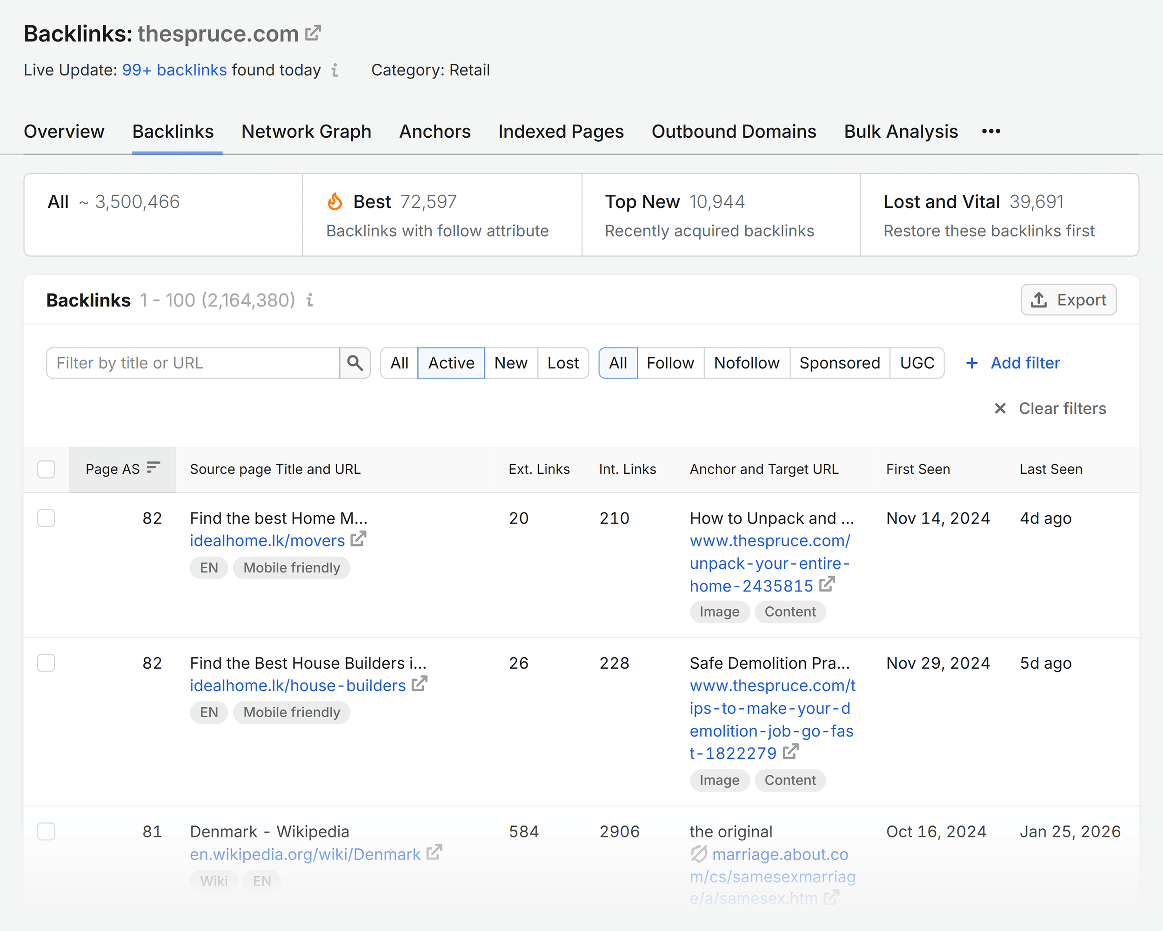The height and width of the screenshot is (931, 1163).
Task: Select the All link-attribute filter
Action: (618, 363)
